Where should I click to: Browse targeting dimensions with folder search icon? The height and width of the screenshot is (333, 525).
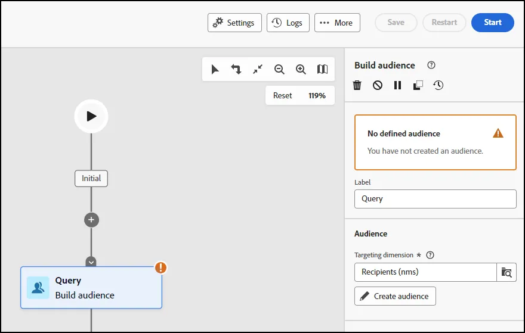tap(507, 272)
